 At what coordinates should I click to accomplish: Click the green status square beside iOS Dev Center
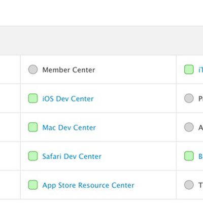[33, 98]
